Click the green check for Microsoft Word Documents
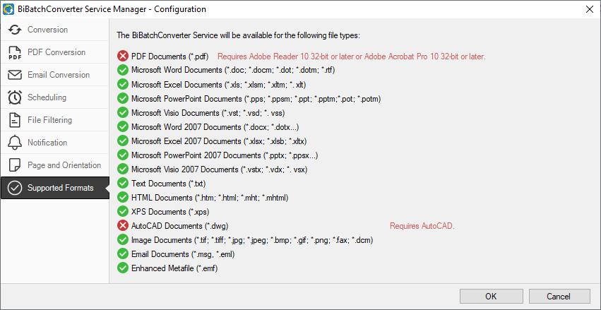Viewport: 601px width, 310px height. 123,71
